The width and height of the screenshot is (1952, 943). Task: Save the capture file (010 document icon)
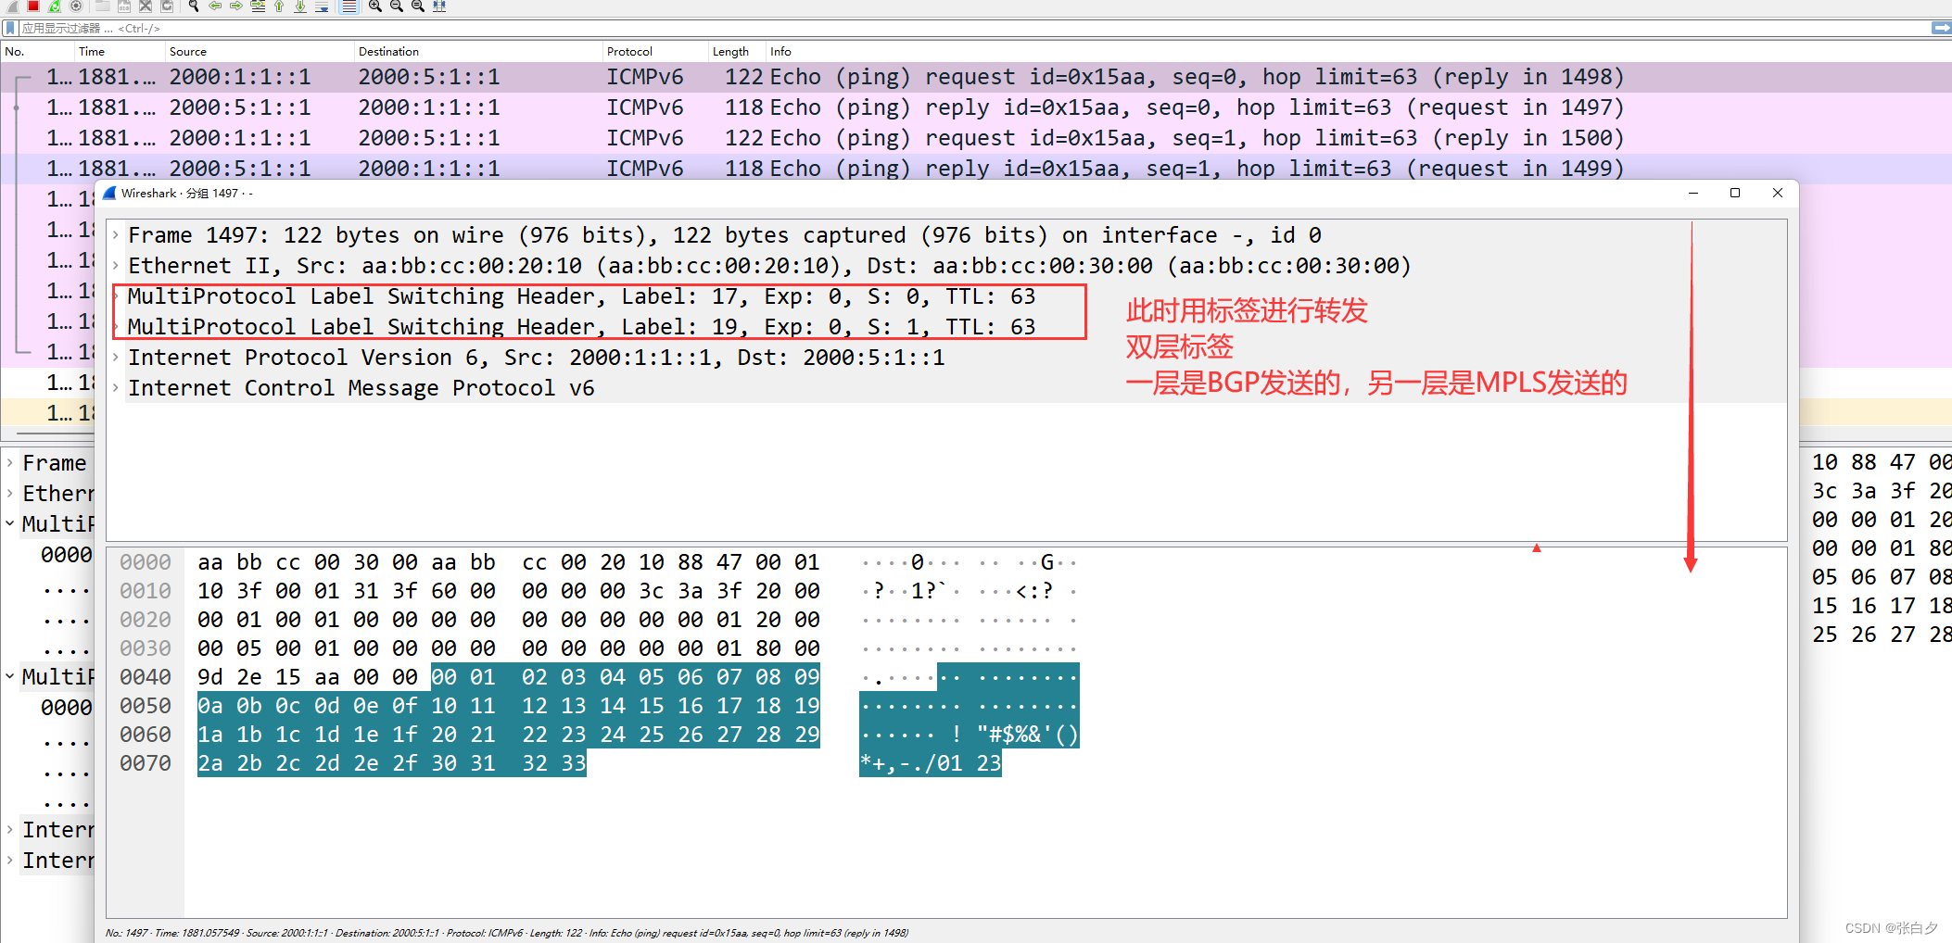pos(123,6)
